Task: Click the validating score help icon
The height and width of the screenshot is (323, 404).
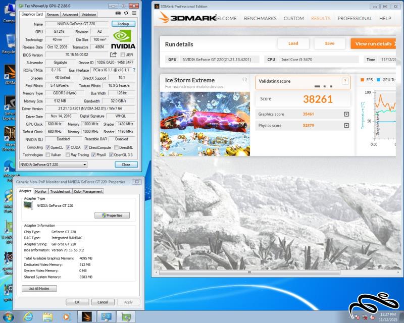Action: click(345, 81)
